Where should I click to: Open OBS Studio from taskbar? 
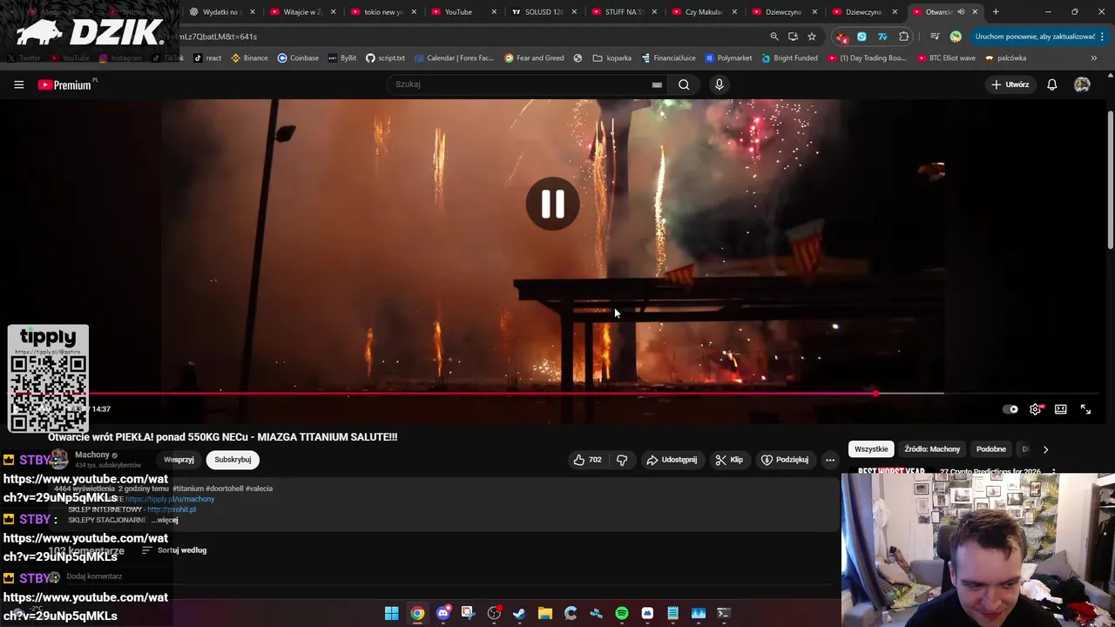[x=494, y=613]
